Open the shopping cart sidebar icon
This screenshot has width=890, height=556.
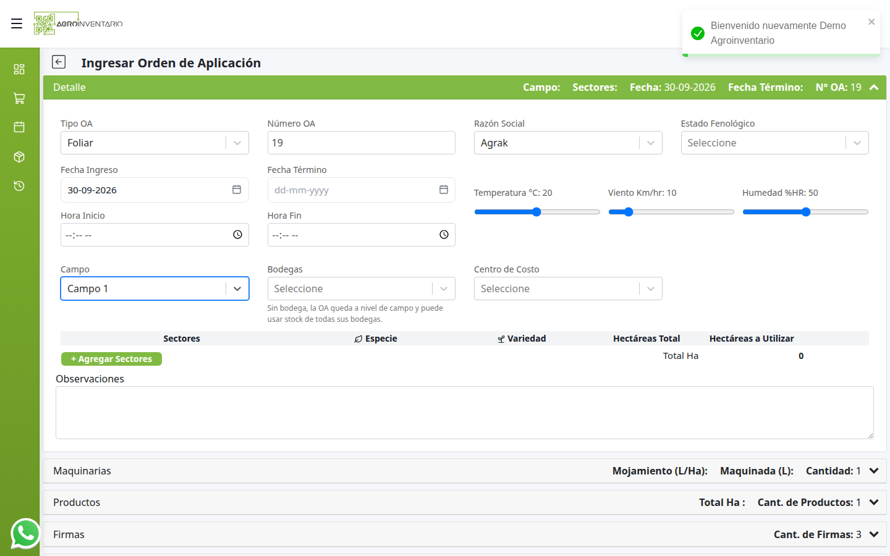(19, 98)
